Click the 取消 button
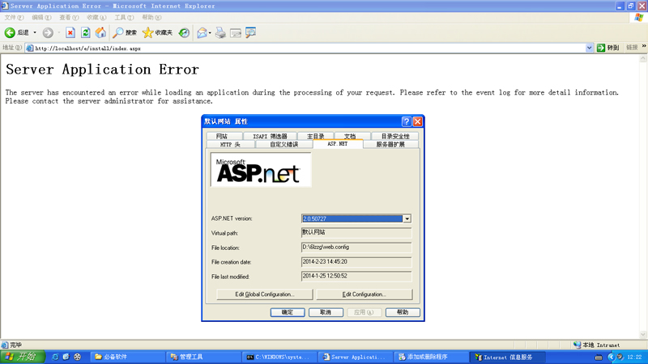This screenshot has height=364, width=648. pos(325,312)
